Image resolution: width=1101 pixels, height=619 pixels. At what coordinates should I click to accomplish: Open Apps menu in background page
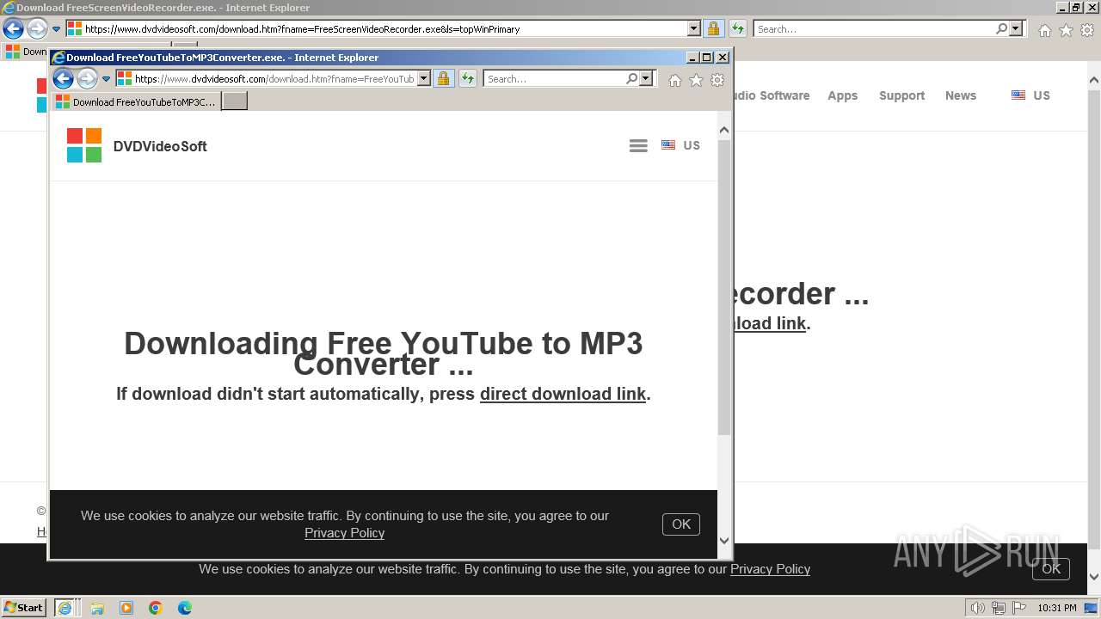tap(843, 95)
